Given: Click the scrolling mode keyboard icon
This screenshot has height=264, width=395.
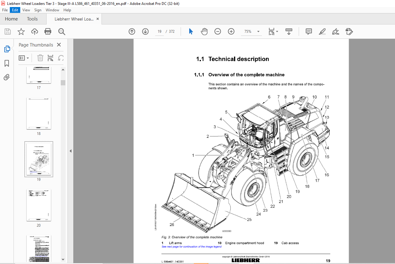Looking at the screenshot, I should point(289,32).
